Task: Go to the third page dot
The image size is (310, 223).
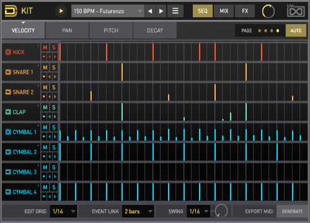Action: (x=272, y=31)
